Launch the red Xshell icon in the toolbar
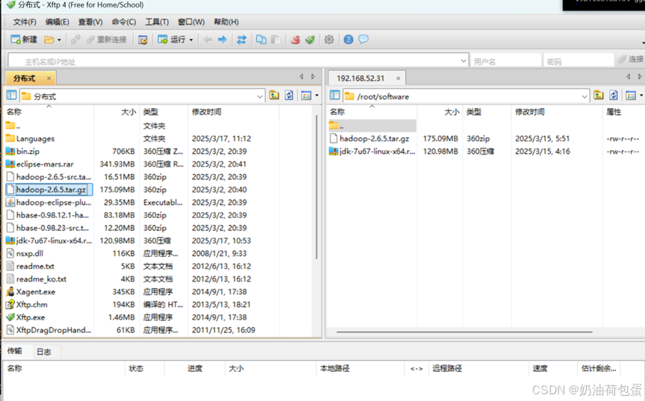 coord(295,40)
